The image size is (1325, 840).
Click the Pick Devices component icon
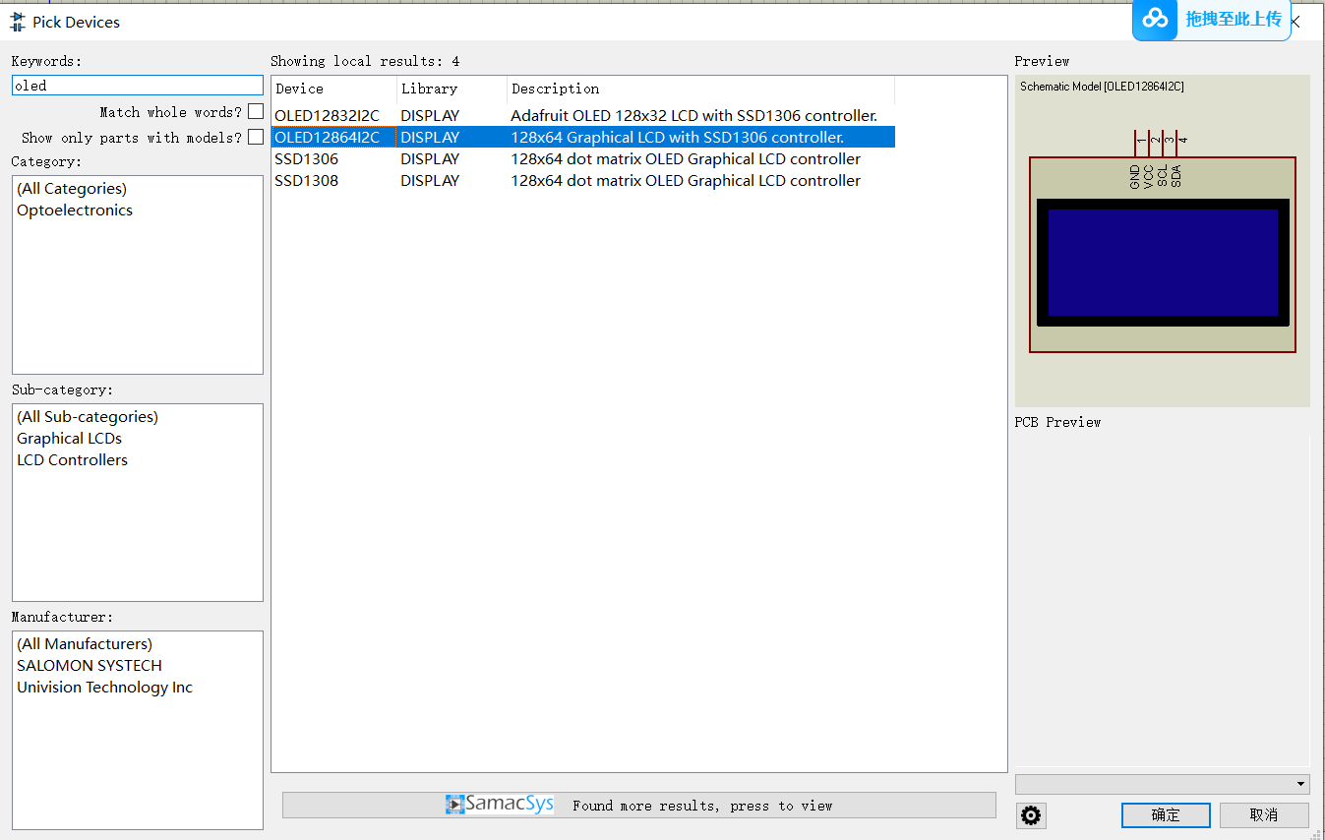[x=17, y=21]
